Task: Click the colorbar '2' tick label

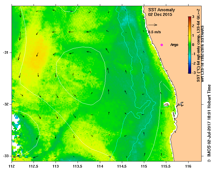Action: (x=193, y=26)
